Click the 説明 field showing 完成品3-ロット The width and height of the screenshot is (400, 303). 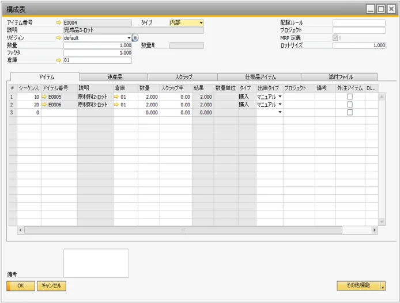pyautogui.click(x=134, y=30)
